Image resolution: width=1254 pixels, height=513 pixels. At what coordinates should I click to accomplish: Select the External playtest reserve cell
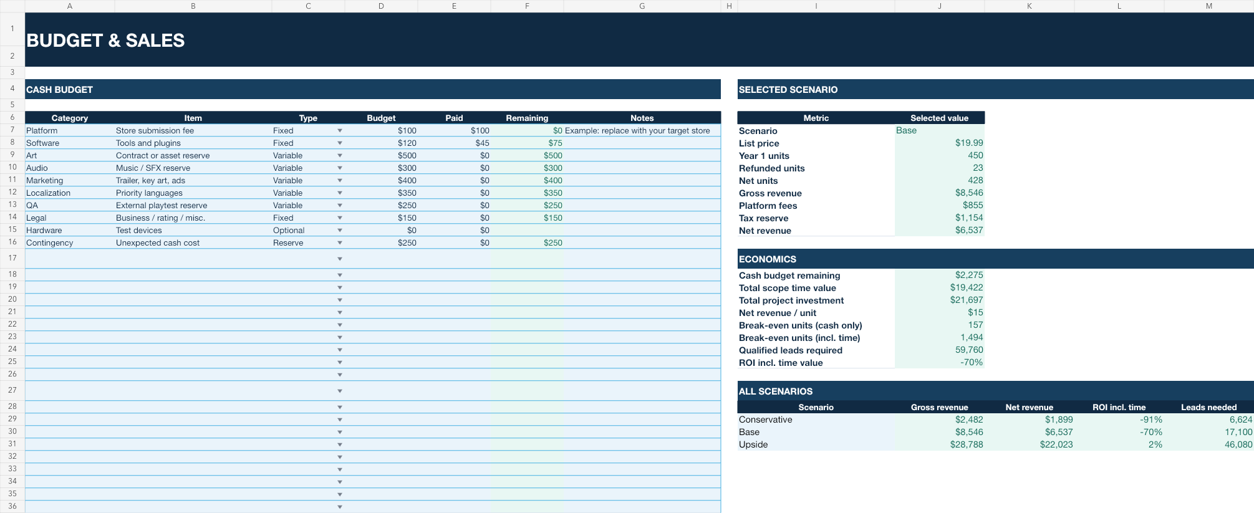(193, 205)
